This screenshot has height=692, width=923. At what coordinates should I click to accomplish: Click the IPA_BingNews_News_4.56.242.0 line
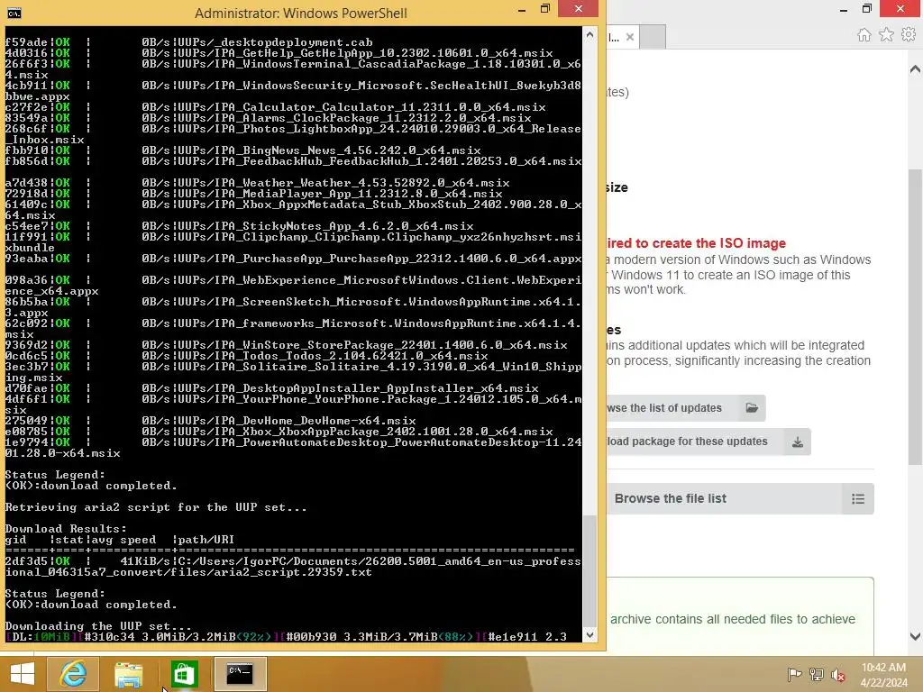[243, 150]
